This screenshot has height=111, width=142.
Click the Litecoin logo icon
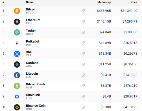pyautogui.click(x=17, y=75)
